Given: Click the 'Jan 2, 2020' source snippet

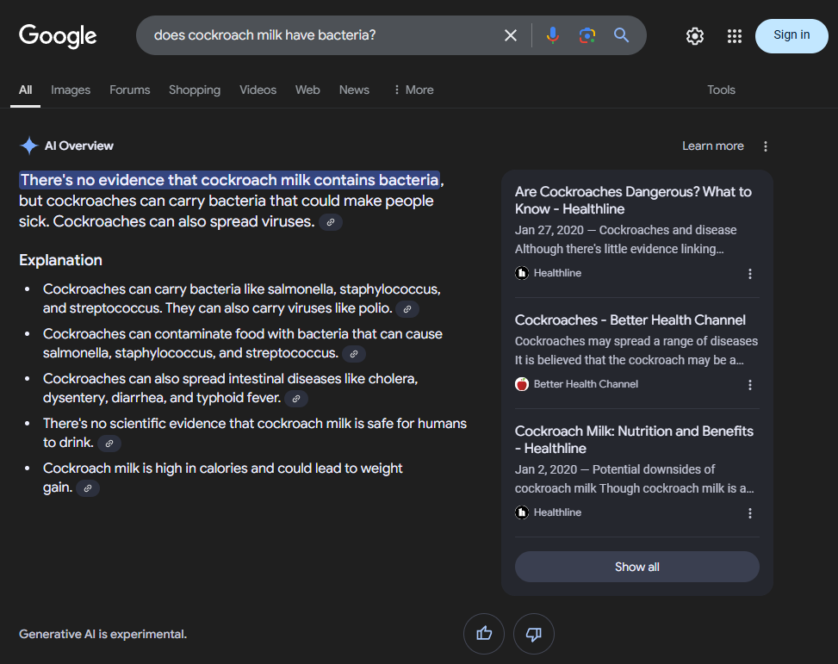Looking at the screenshot, I should pyautogui.click(x=635, y=479).
